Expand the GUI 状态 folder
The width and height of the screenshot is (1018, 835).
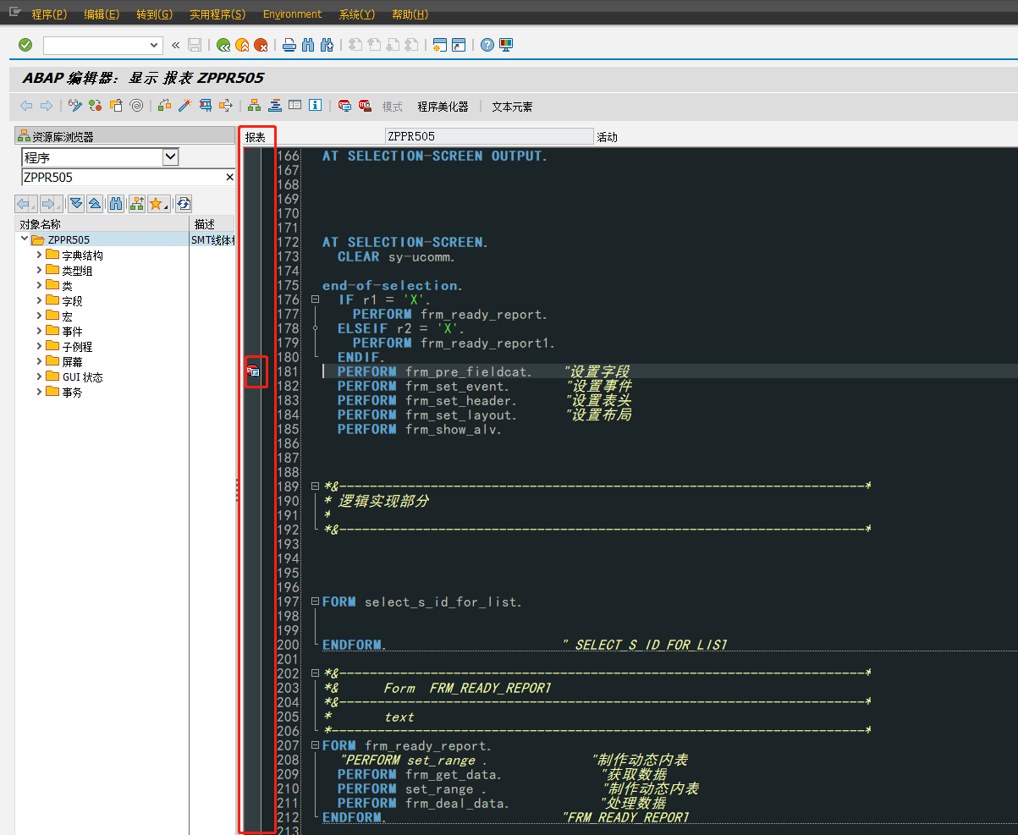click(x=39, y=376)
